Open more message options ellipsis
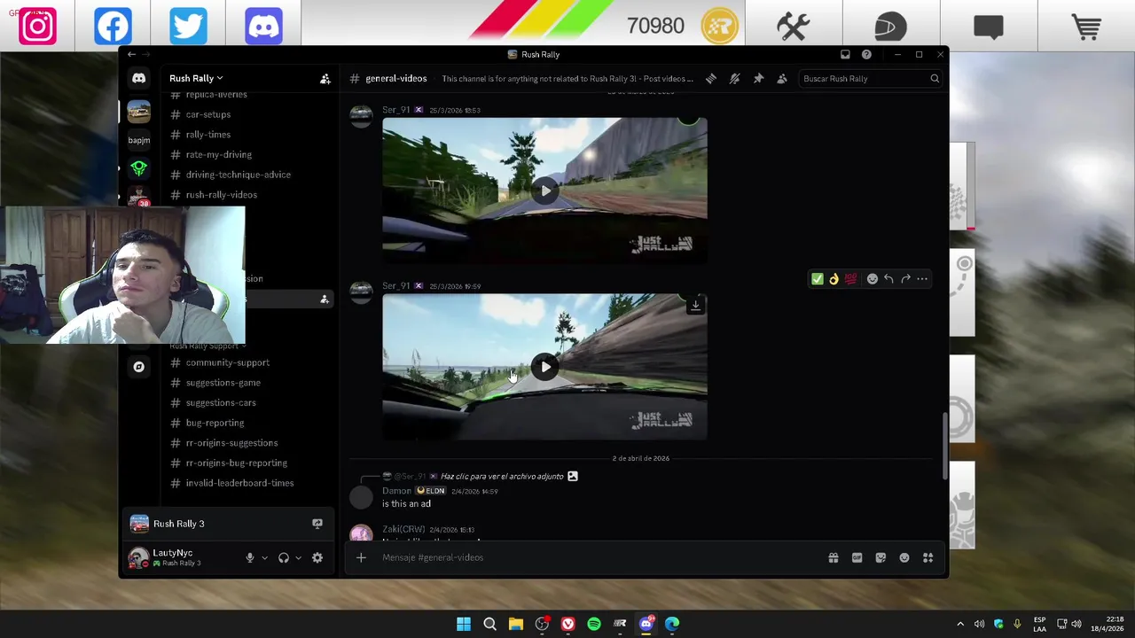The width and height of the screenshot is (1135, 638). [922, 279]
